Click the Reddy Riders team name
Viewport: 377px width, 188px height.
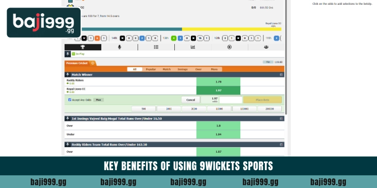[75, 80]
